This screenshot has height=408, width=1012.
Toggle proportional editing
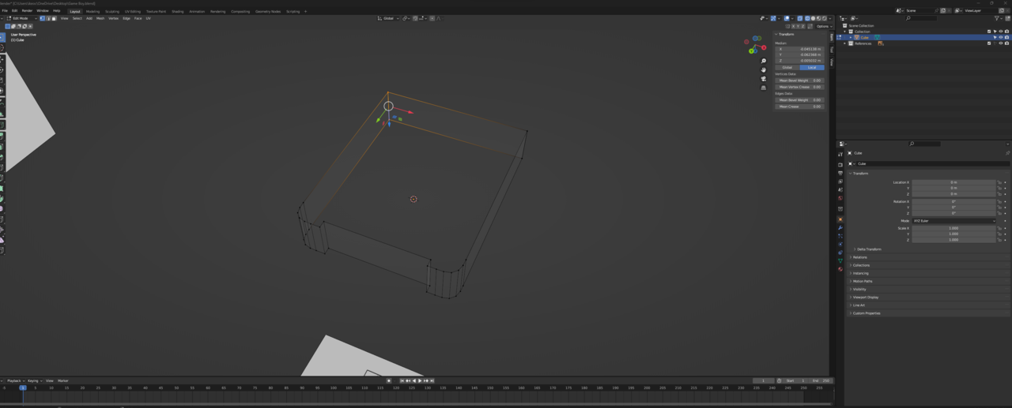(x=432, y=18)
